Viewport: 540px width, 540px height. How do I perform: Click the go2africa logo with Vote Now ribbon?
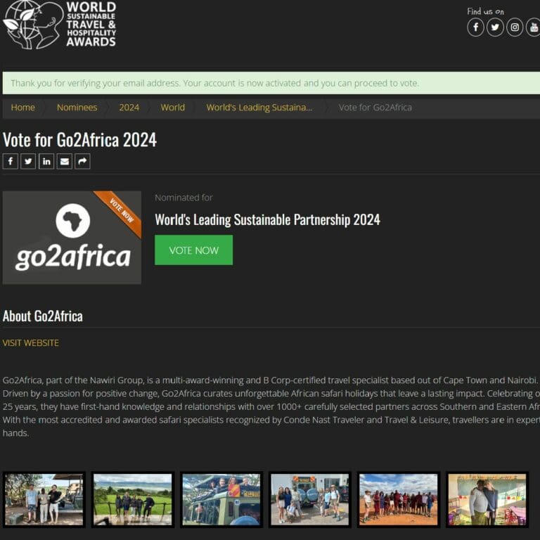click(72, 238)
